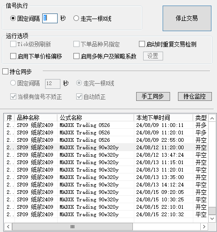This screenshot has height=232, width=217.
Task: Select order row dated 24/08/12 11:20:00
Action: click(x=106, y=147)
